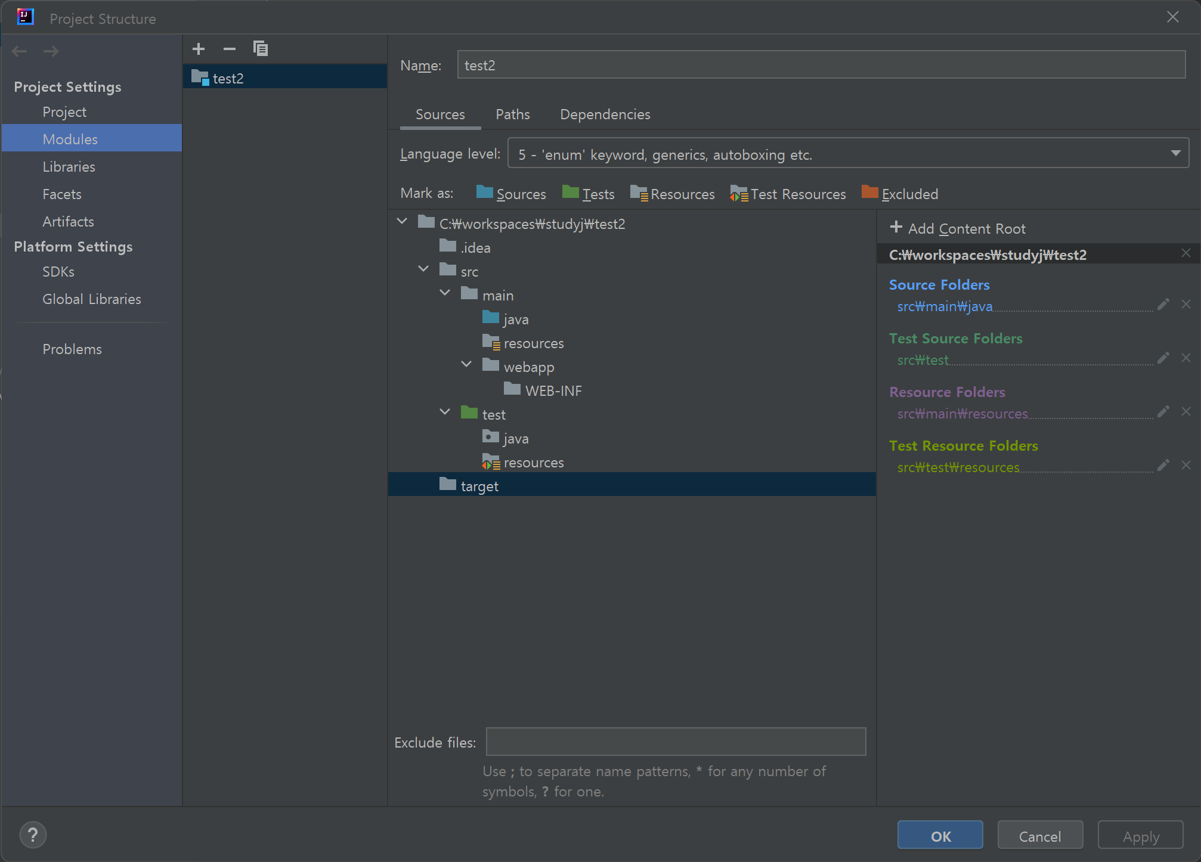
Task: Mark folder as Test Resources
Action: pyautogui.click(x=788, y=194)
